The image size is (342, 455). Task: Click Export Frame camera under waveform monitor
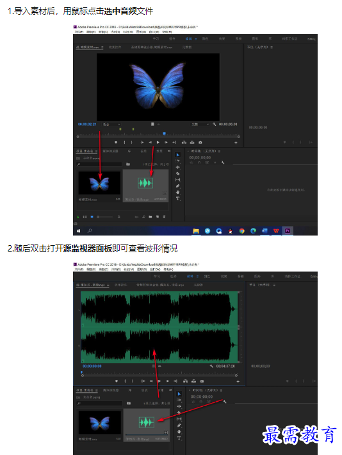[202, 381]
